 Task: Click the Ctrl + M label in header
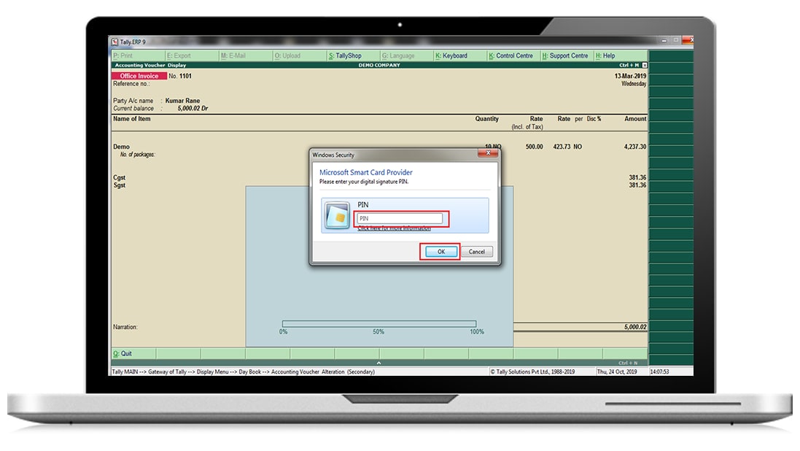629,66
